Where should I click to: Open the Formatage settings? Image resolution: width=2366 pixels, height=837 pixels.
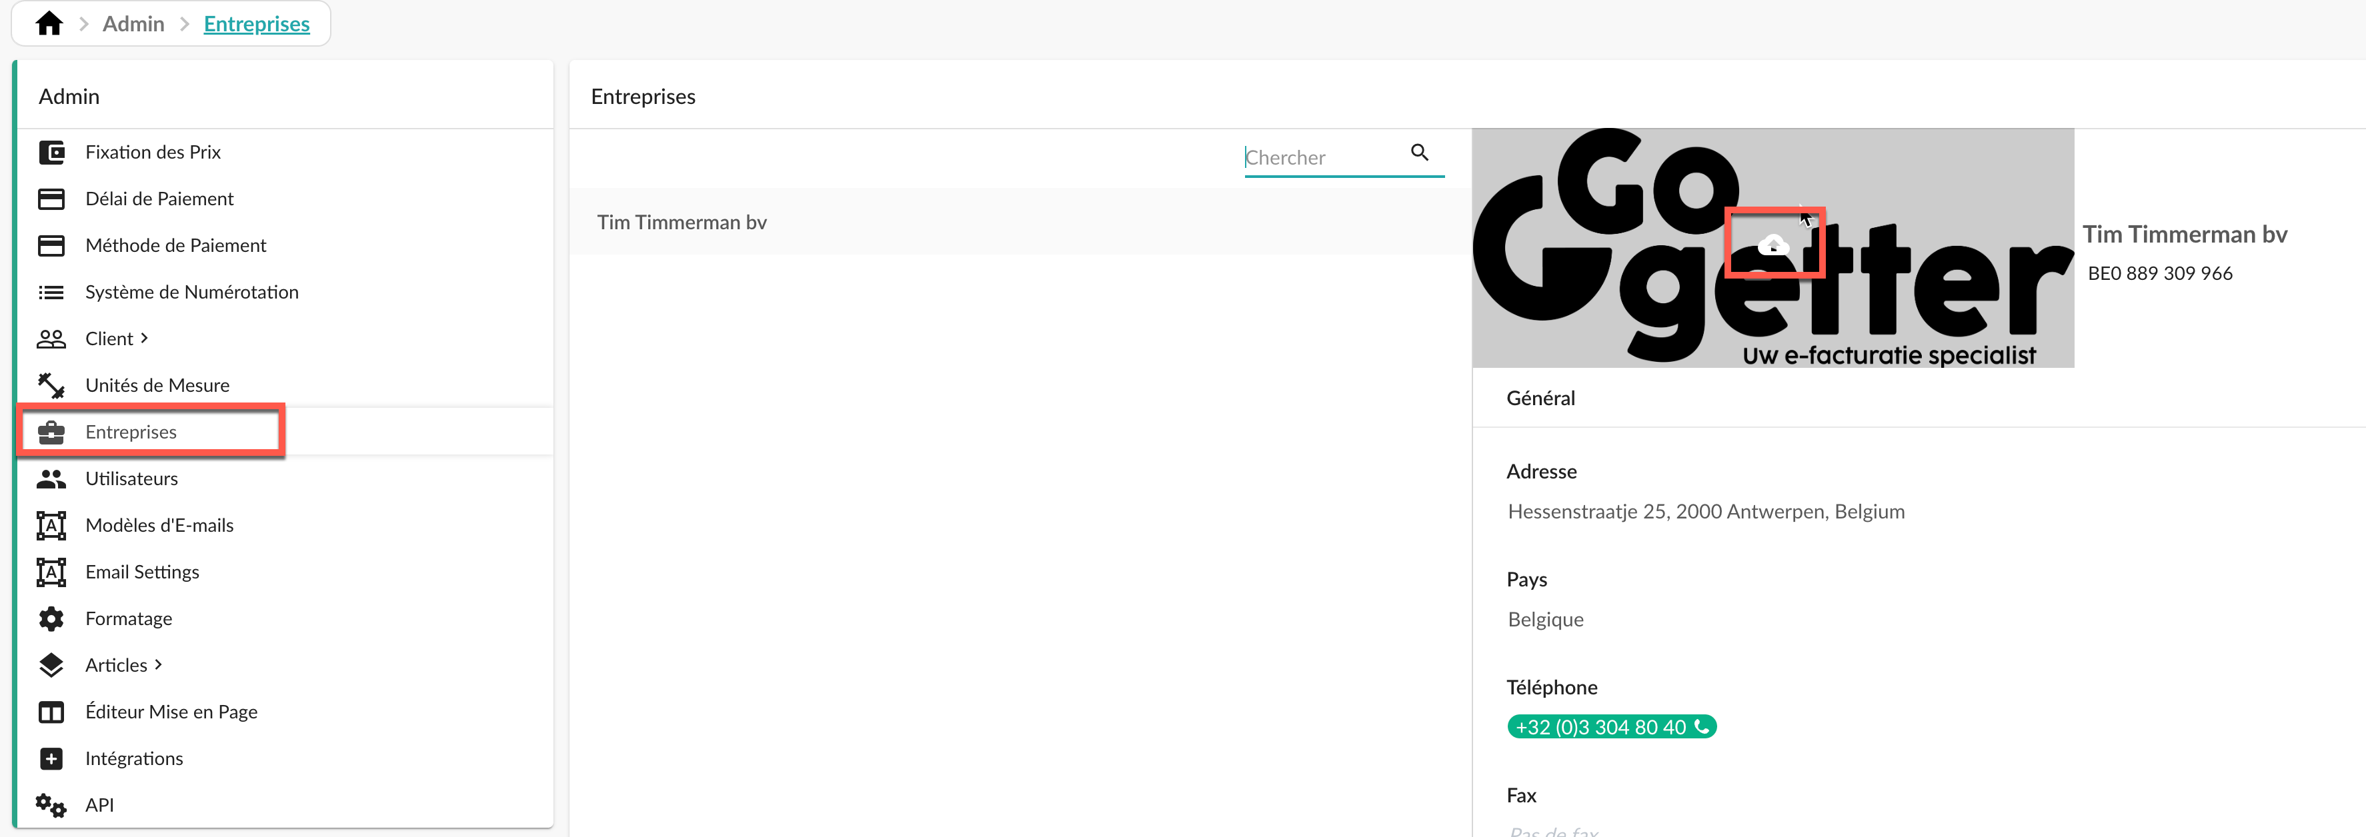[129, 620]
